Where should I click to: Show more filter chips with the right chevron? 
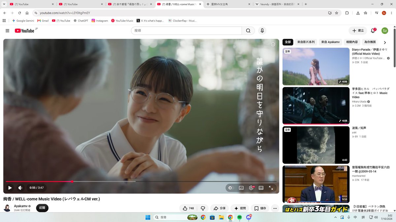tap(385, 42)
